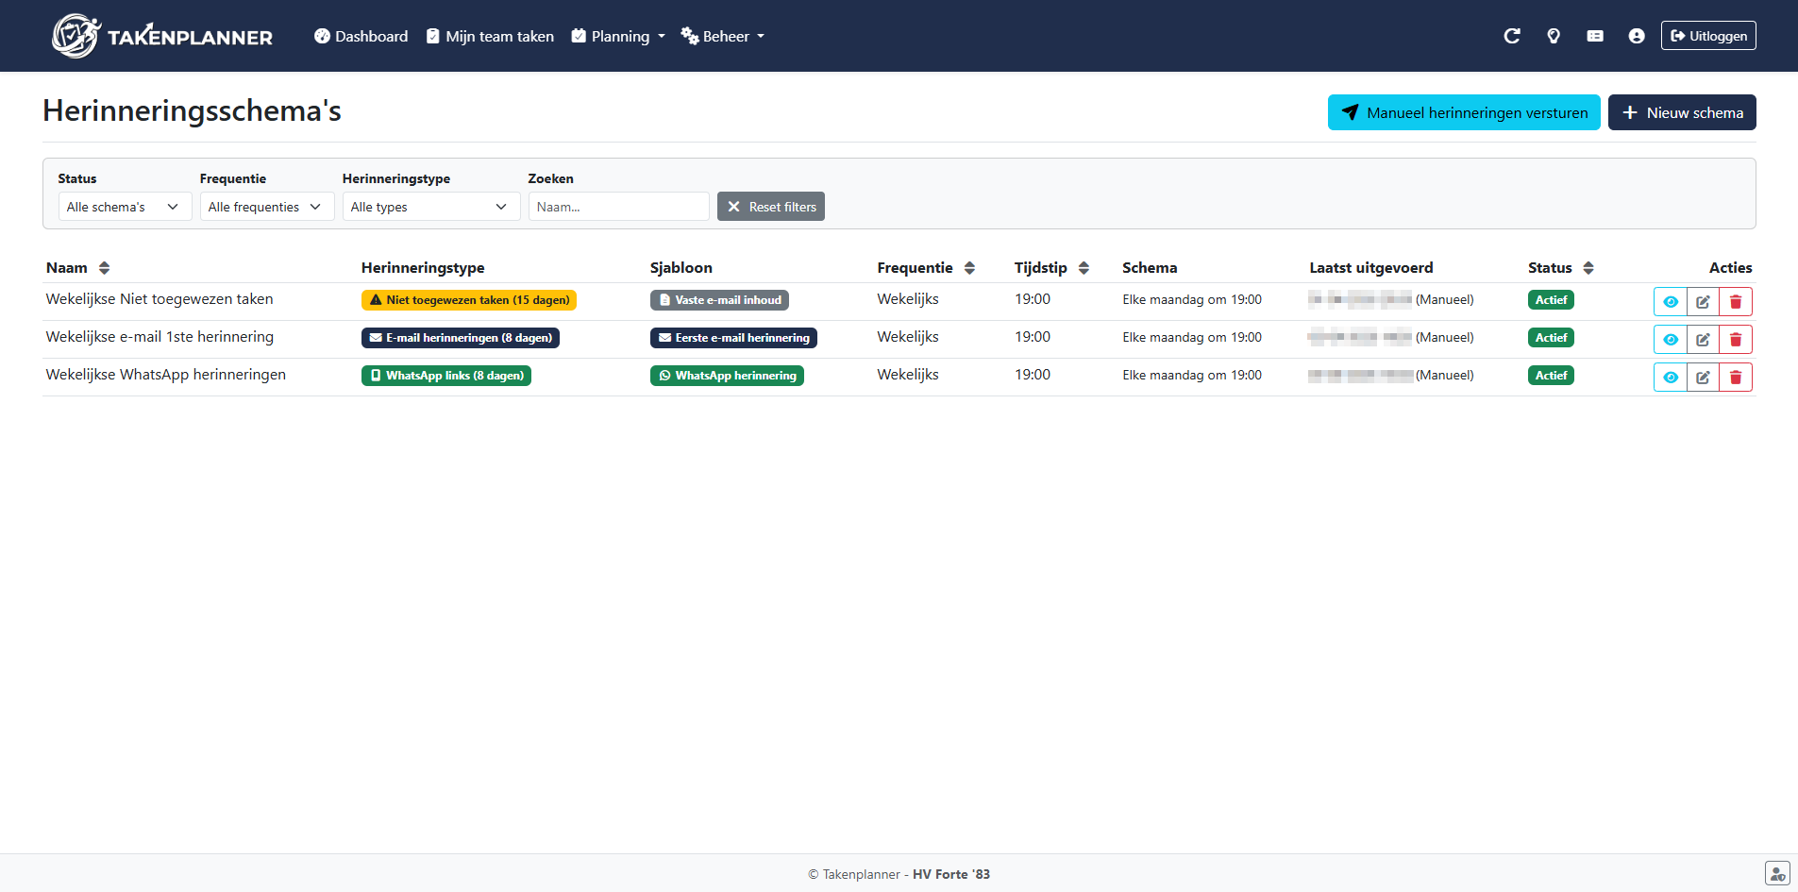
Task: Open the Status filter dropdown
Action: tap(125, 207)
